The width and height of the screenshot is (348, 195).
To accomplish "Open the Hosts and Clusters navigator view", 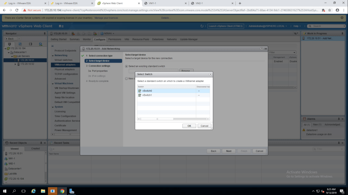I will point(10,44).
